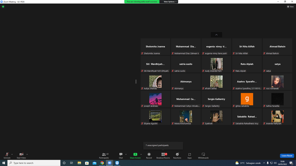
Task: Collapse gallery with the up chevron
Action: click(216, 35)
